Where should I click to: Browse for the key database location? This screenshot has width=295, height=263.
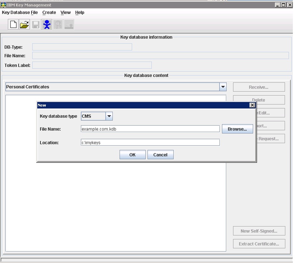click(x=237, y=129)
